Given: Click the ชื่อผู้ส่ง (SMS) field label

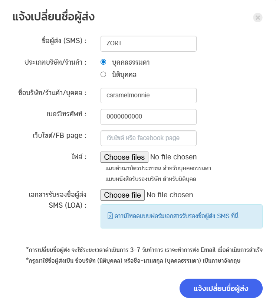Looking at the screenshot, I should point(64,41).
